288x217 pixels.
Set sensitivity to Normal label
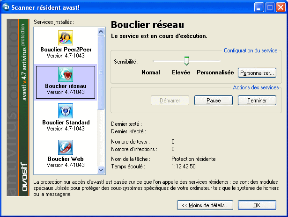(x=151, y=72)
